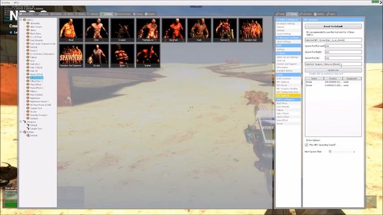Open NPCs menu in top menu bar

[x=16, y=2]
